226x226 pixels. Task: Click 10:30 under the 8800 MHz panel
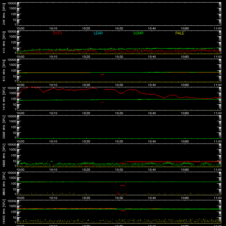[119, 198]
